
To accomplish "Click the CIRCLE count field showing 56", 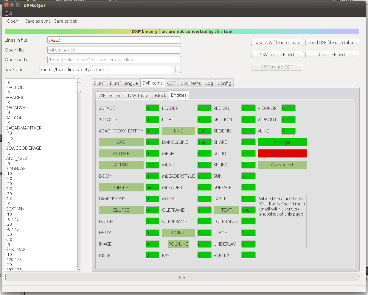I will point(153,188).
